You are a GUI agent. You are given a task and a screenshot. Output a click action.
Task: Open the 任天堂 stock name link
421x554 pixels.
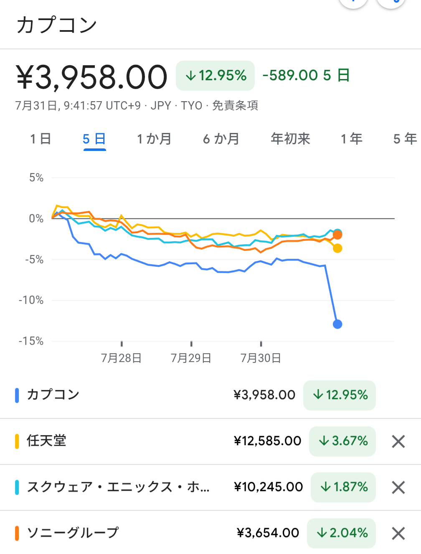46,441
